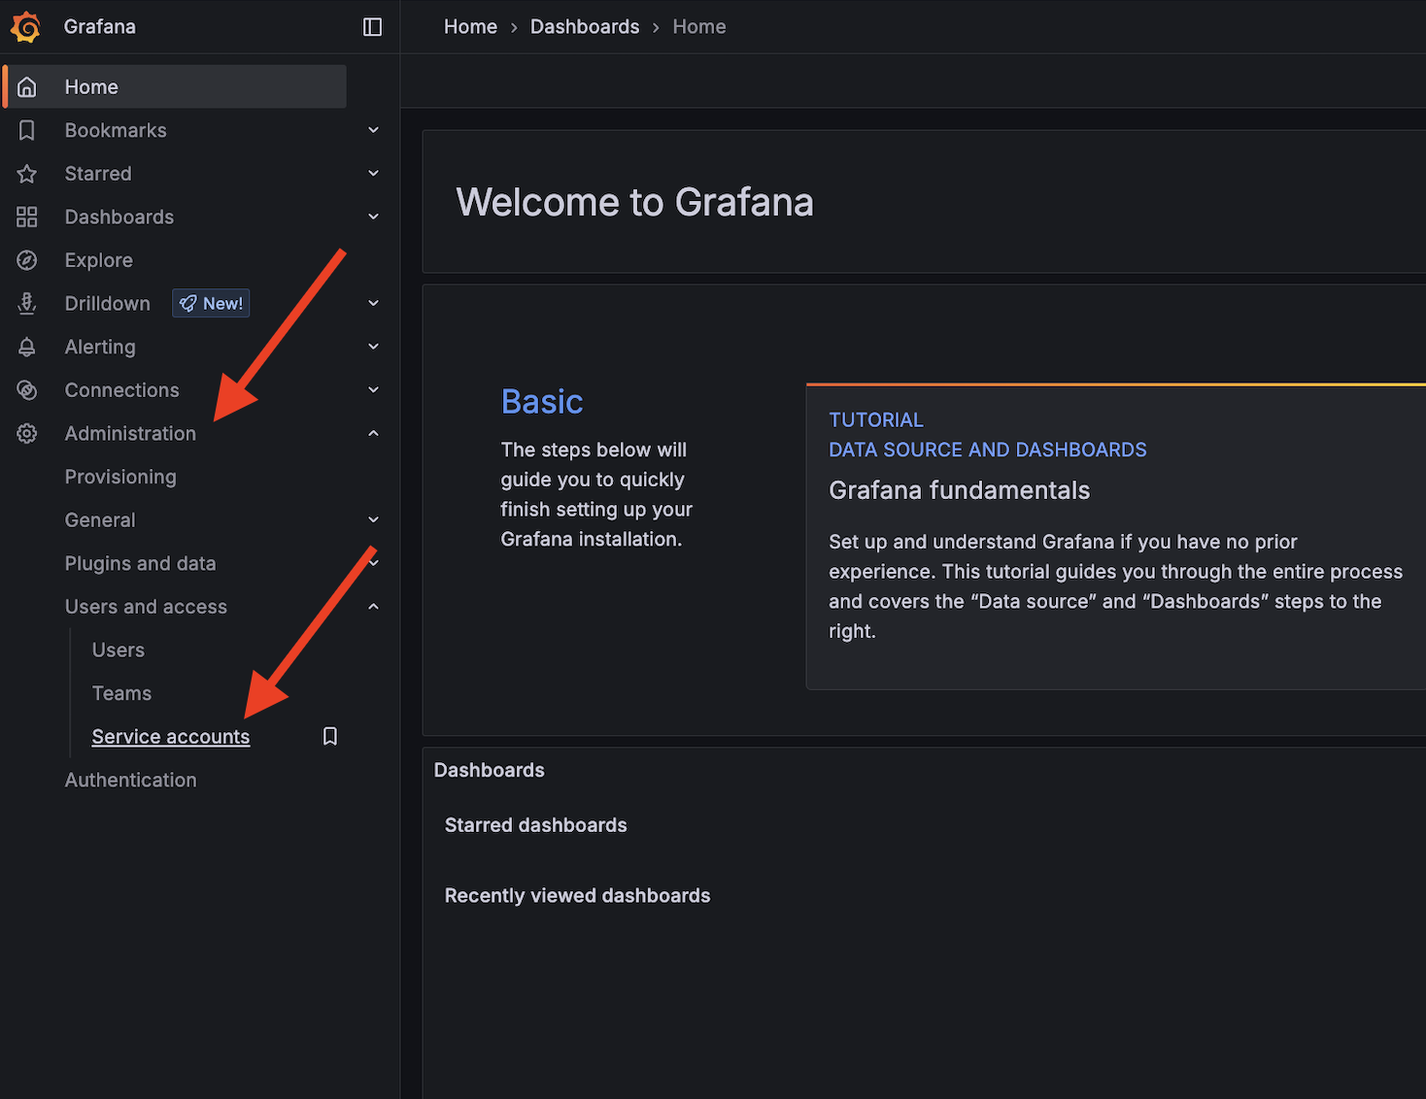
Task: Click the Starred star icon
Action: [27, 174]
